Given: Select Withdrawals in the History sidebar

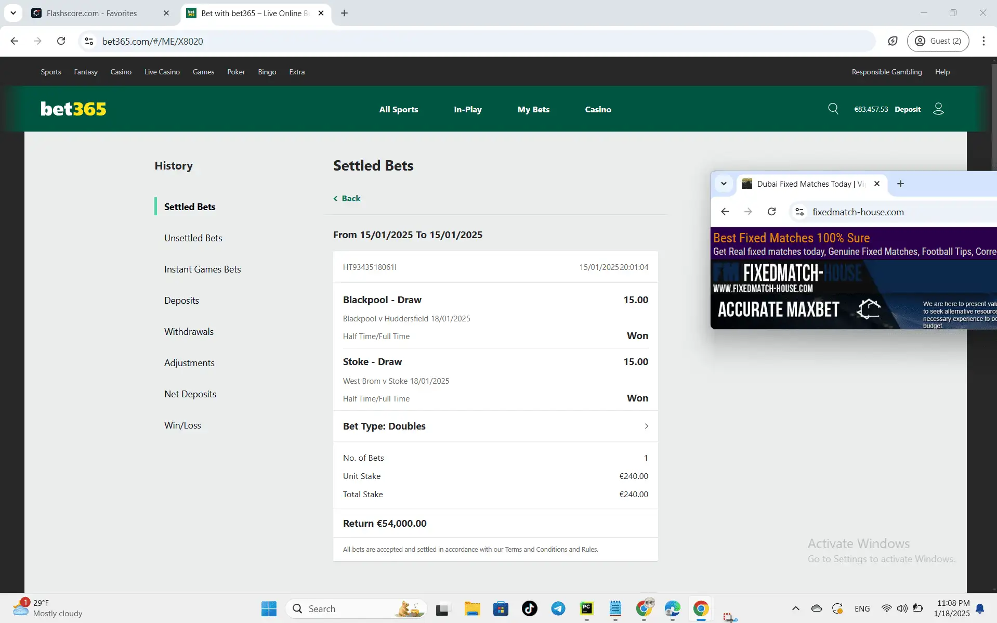Looking at the screenshot, I should pos(188,331).
